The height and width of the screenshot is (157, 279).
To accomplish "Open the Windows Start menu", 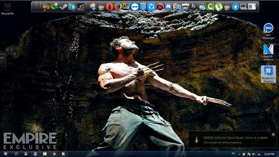I will tap(6, 154).
